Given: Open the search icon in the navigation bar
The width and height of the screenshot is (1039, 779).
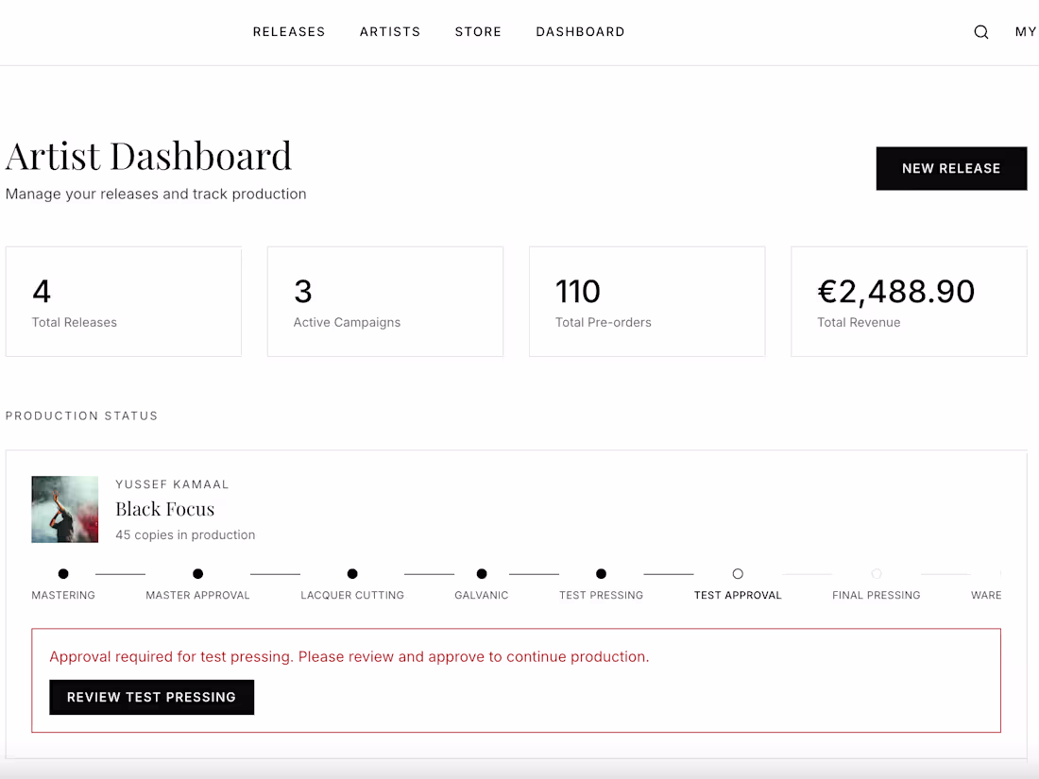Looking at the screenshot, I should point(980,31).
